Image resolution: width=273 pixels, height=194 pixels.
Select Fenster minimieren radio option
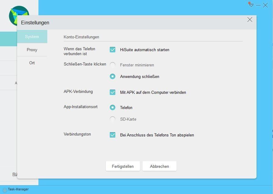[x=113, y=65]
